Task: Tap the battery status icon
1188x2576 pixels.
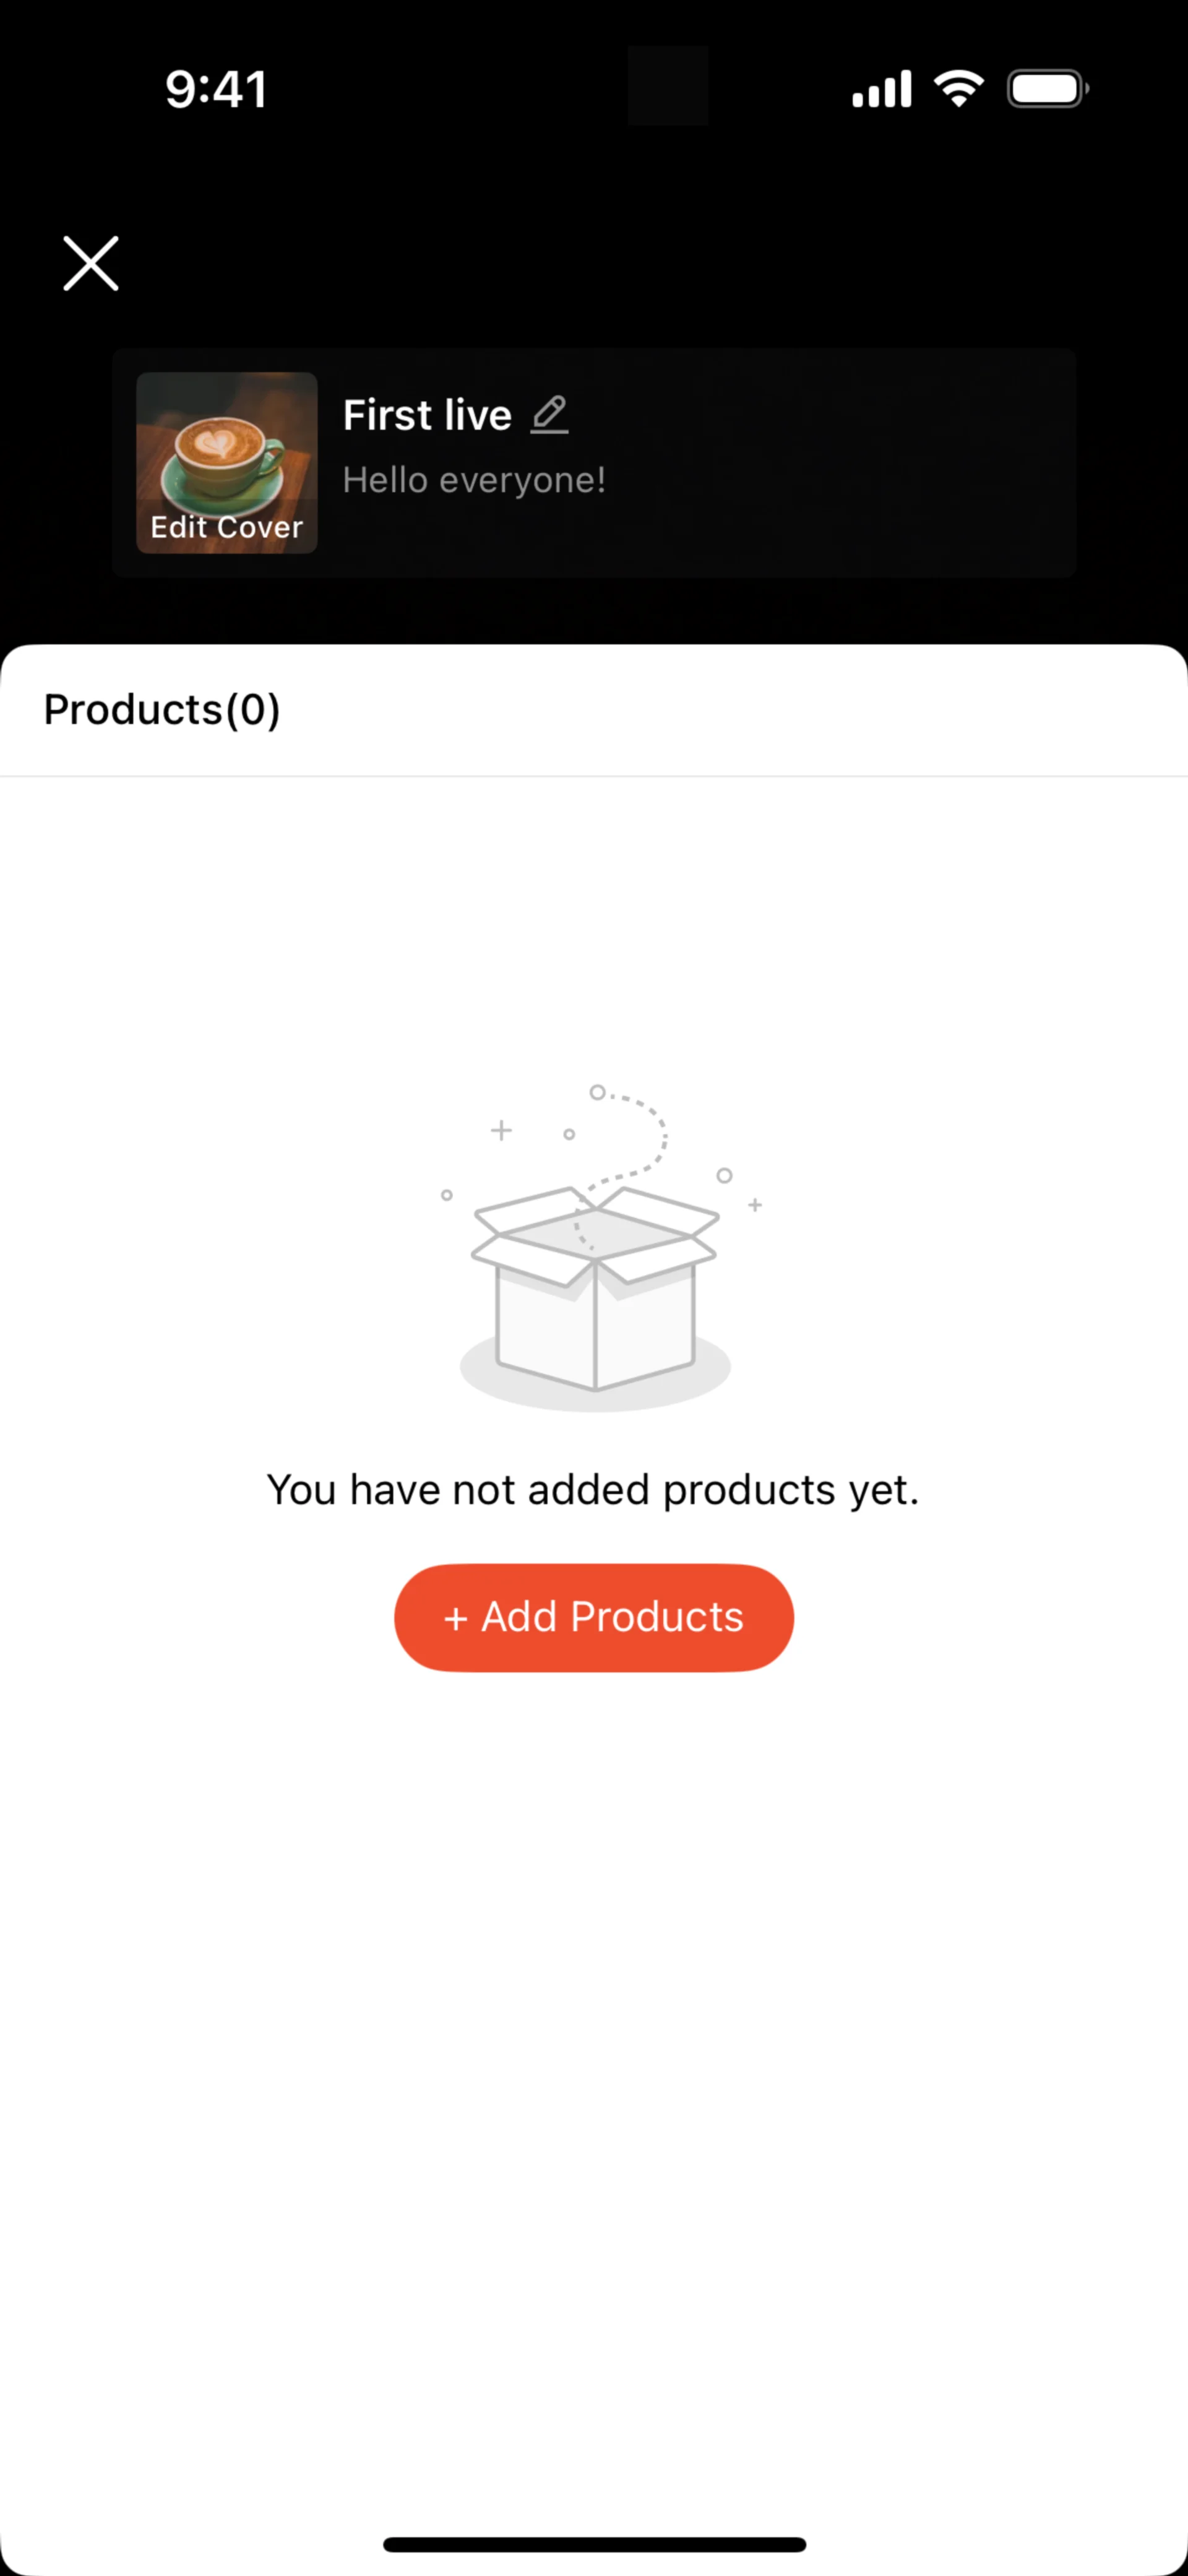Action: (1047, 89)
